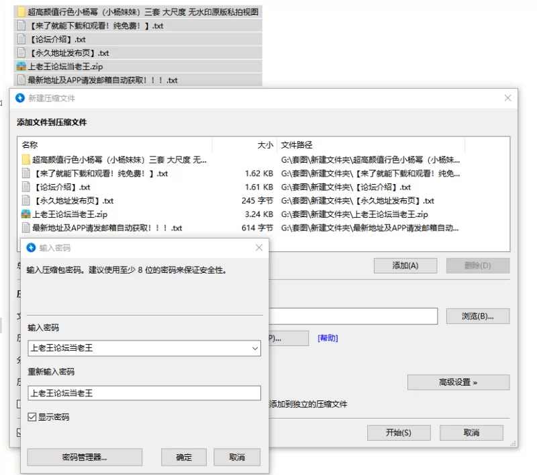
Task: Select 【来了就能下载和观看 txt icon in Explorer background
Action: tap(21, 26)
